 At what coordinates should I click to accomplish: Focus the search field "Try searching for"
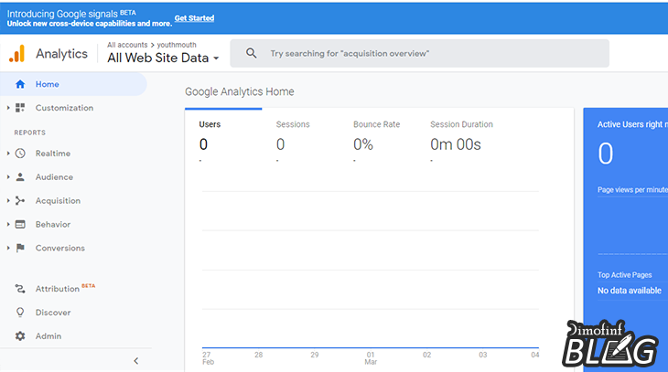pos(420,53)
